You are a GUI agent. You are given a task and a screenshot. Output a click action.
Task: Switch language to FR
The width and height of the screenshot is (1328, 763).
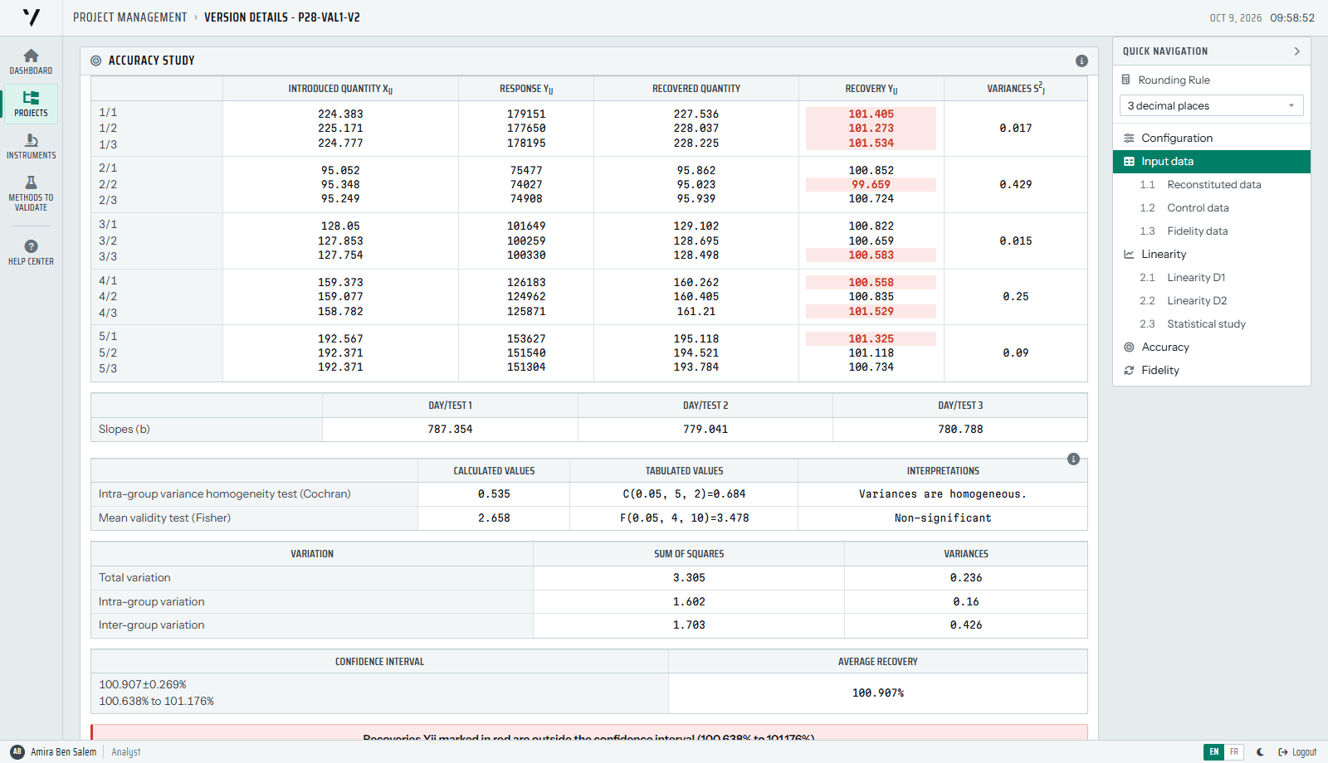pos(1234,752)
